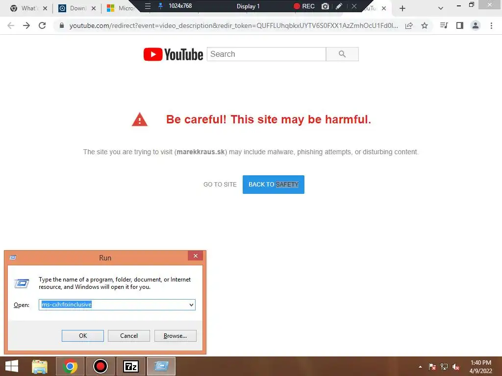
Task: Reload the current page
Action: pos(42,25)
